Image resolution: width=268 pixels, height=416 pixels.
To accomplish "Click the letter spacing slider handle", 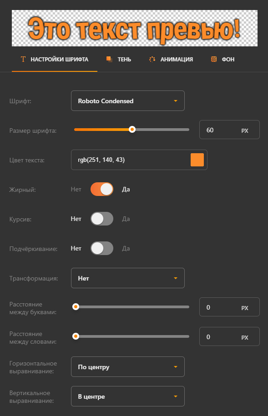I will click(x=76, y=307).
